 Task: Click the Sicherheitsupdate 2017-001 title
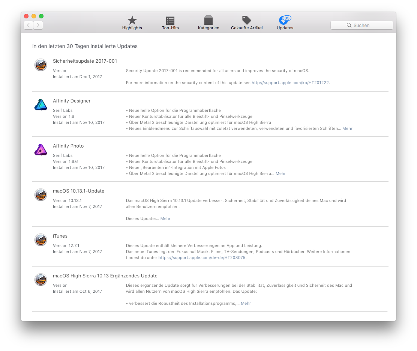[x=85, y=61]
